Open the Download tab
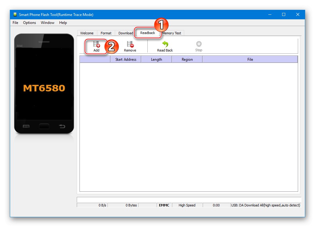Screen dimensions: 315x227 [x=125, y=33]
